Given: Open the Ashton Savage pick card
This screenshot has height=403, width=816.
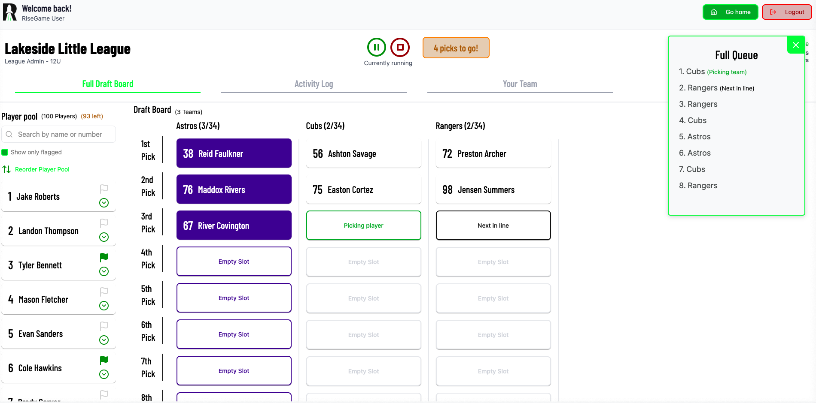Looking at the screenshot, I should 364,153.
